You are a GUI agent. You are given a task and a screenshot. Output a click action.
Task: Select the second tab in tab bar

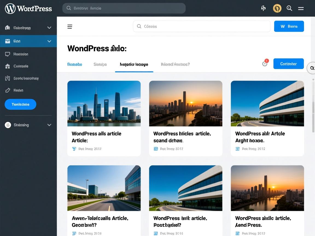(x=100, y=64)
